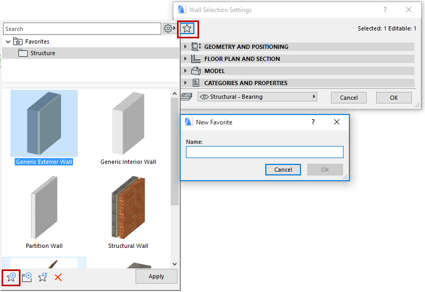Select the Structure folder in Favorites

click(90, 53)
